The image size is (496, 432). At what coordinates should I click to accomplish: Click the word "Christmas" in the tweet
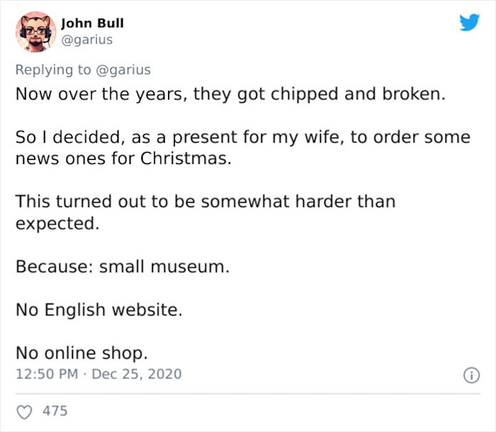point(185,158)
